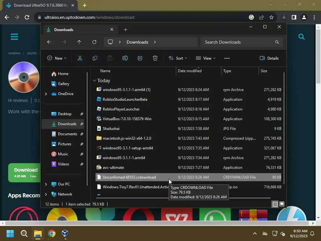Open Chrome three-dot menu
321x241 pixels.
(314, 17)
